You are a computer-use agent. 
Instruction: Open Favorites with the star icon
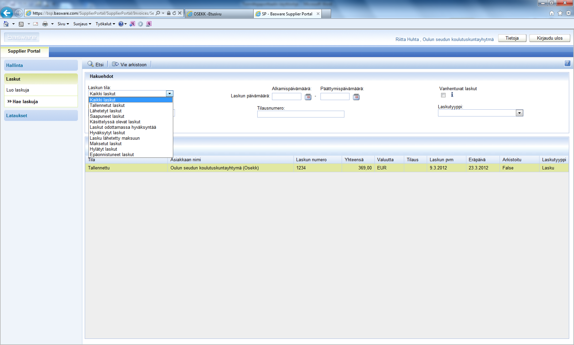(560, 13)
